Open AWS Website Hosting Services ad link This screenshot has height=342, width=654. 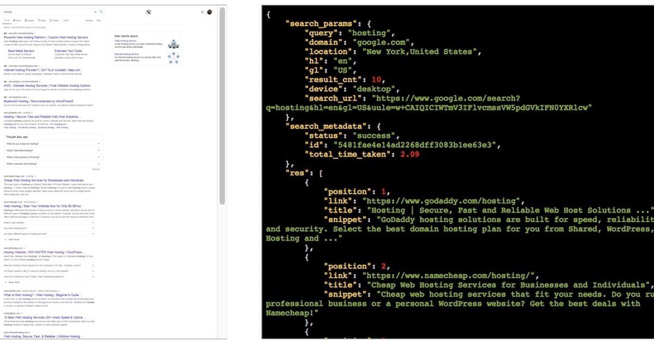tap(47, 85)
